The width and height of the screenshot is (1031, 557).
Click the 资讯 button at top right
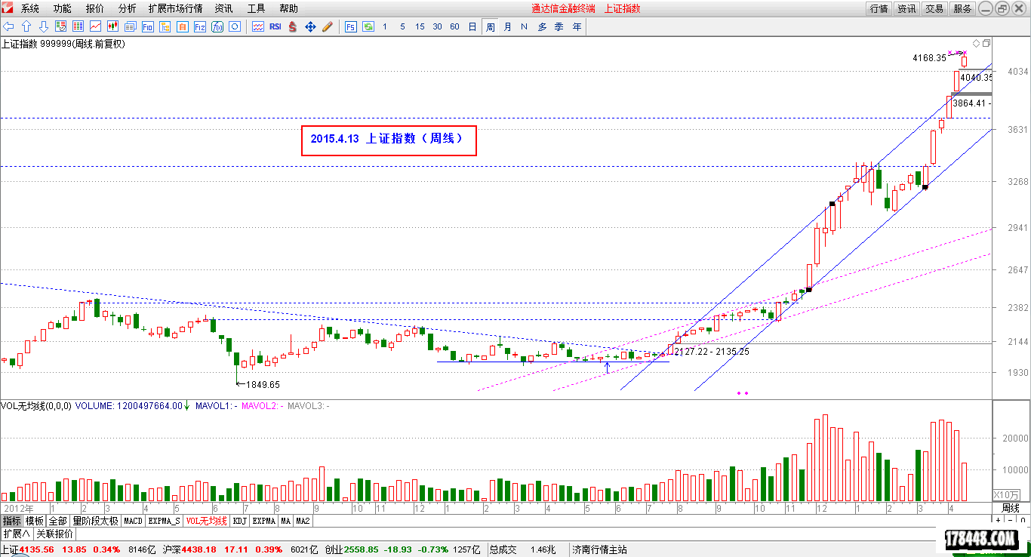tap(906, 8)
